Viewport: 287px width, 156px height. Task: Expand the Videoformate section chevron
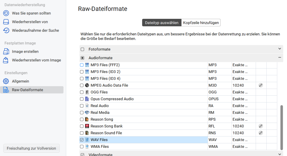pos(279,154)
